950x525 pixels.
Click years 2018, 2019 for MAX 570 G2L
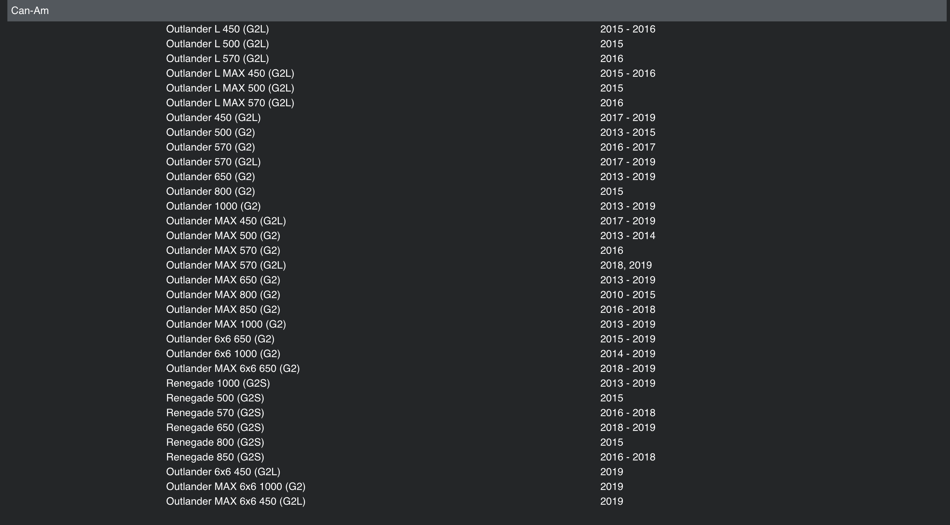626,265
